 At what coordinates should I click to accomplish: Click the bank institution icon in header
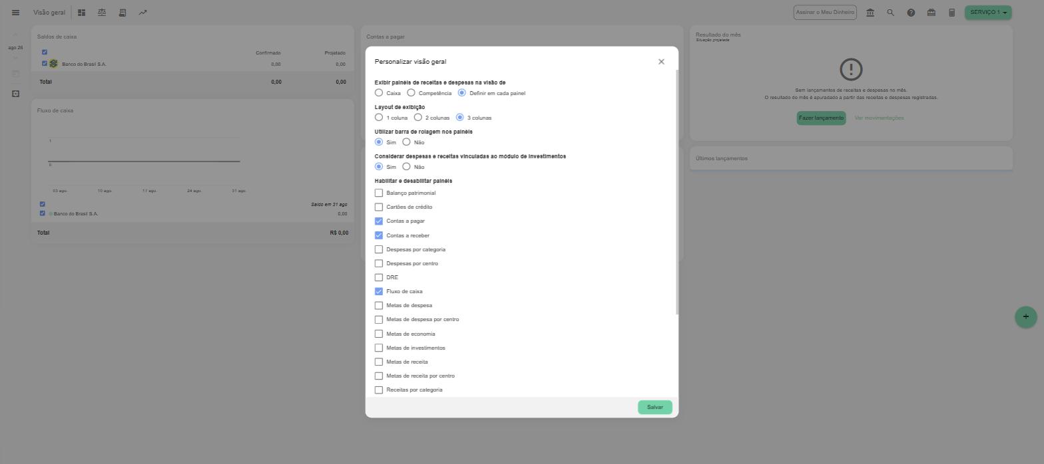pos(870,13)
